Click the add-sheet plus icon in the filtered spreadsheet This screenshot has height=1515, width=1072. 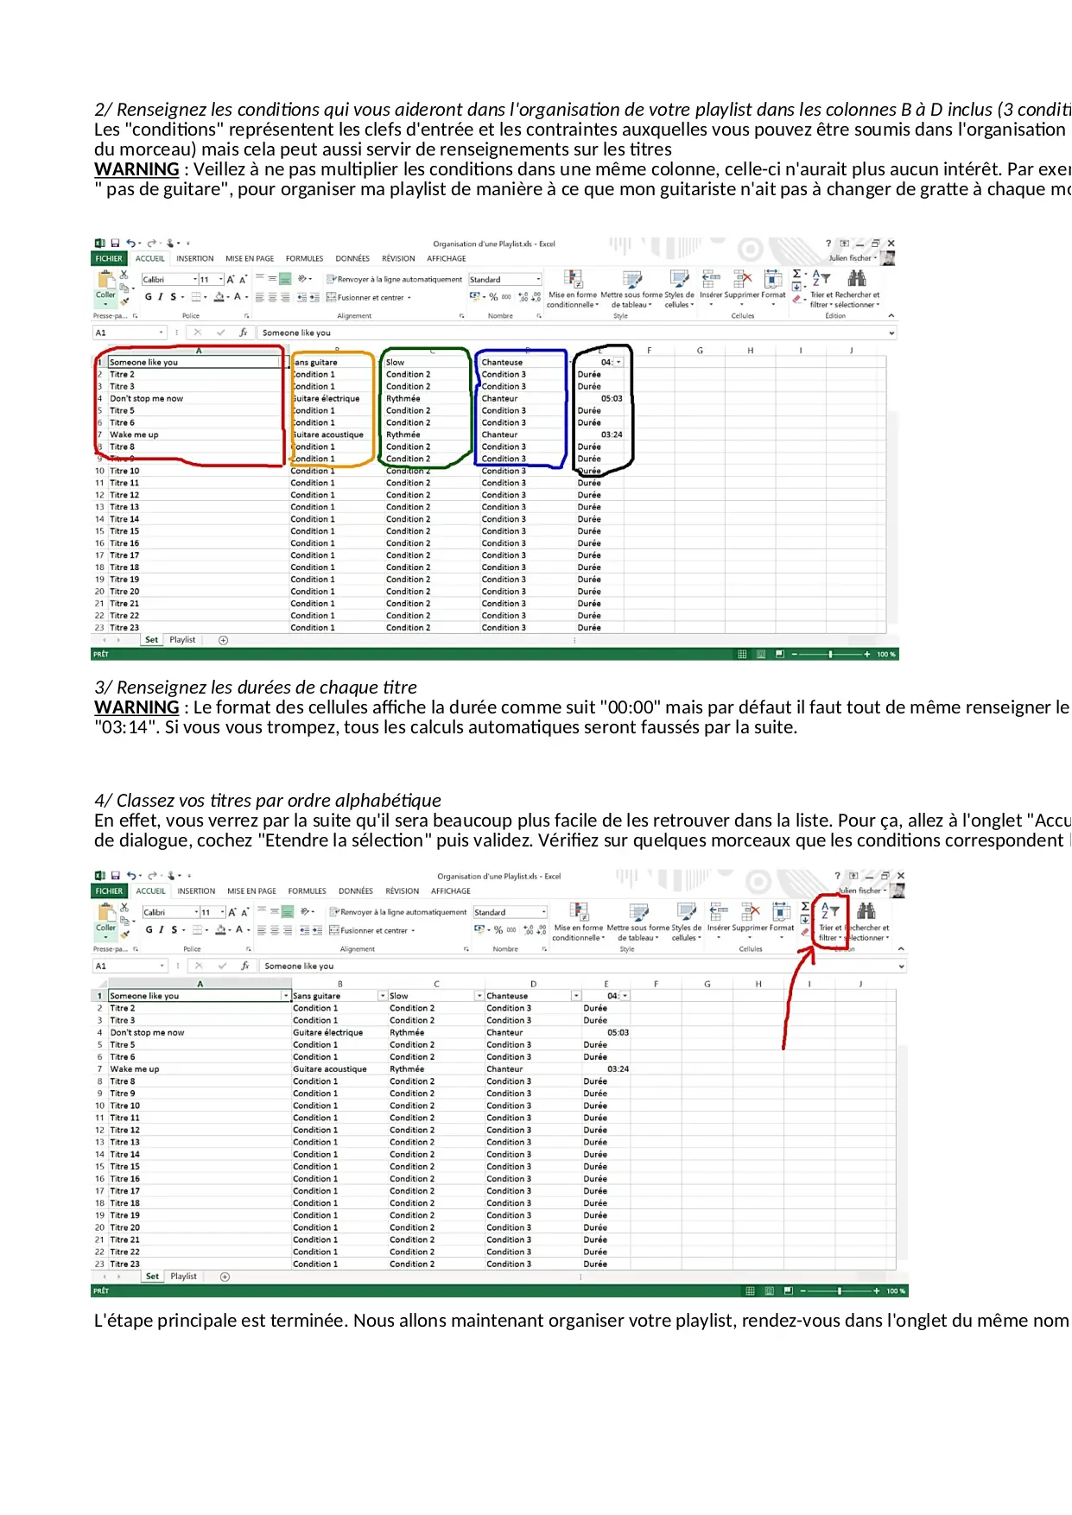[x=225, y=1277]
